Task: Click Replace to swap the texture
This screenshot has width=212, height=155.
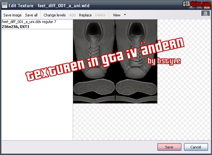Action: tap(85, 15)
